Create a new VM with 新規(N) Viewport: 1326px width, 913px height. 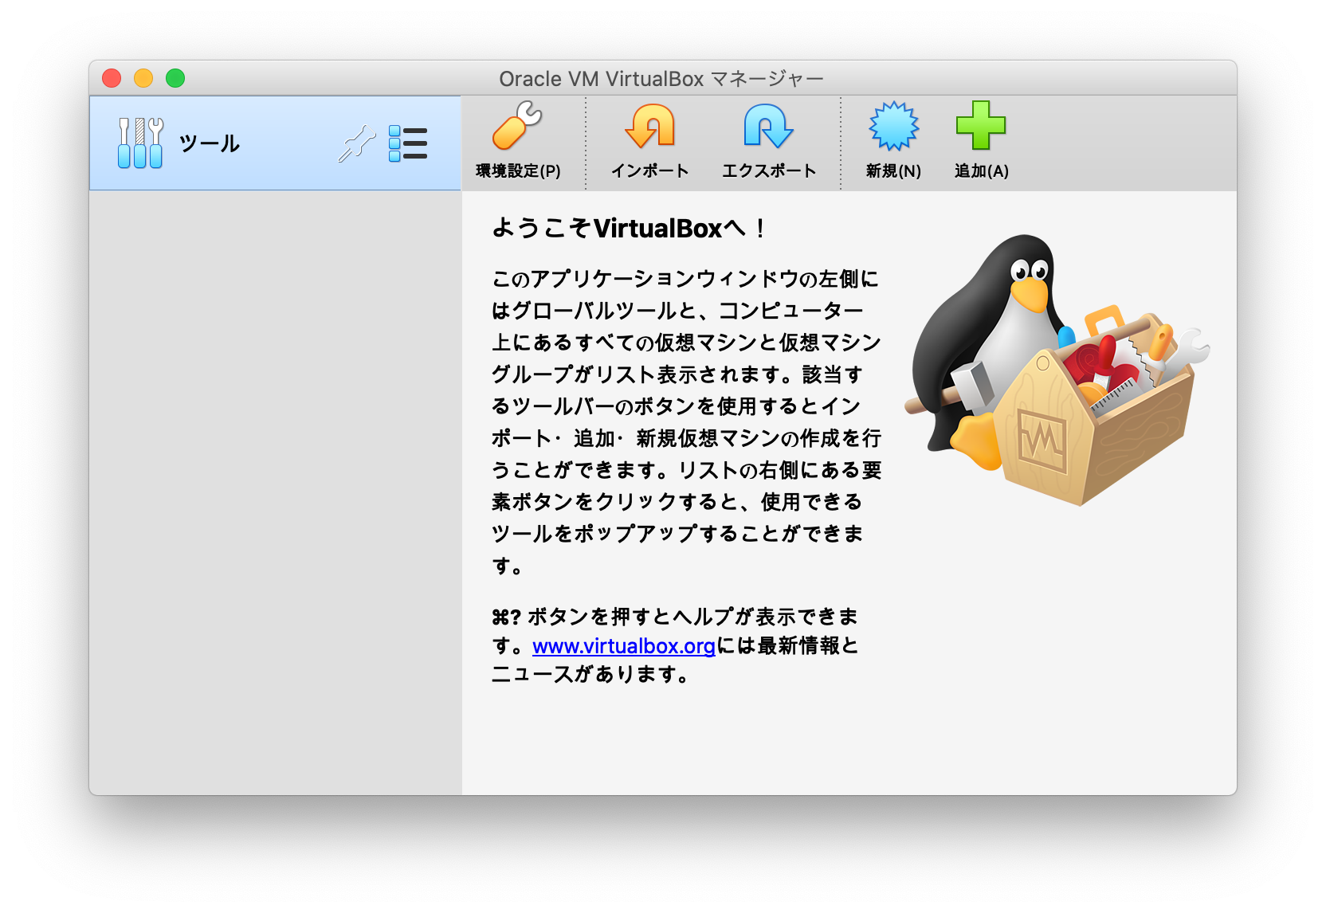pyautogui.click(x=893, y=141)
